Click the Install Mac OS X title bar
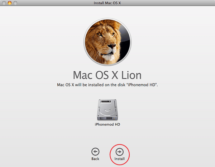The height and width of the screenshot is (167, 215). click(x=107, y=3)
